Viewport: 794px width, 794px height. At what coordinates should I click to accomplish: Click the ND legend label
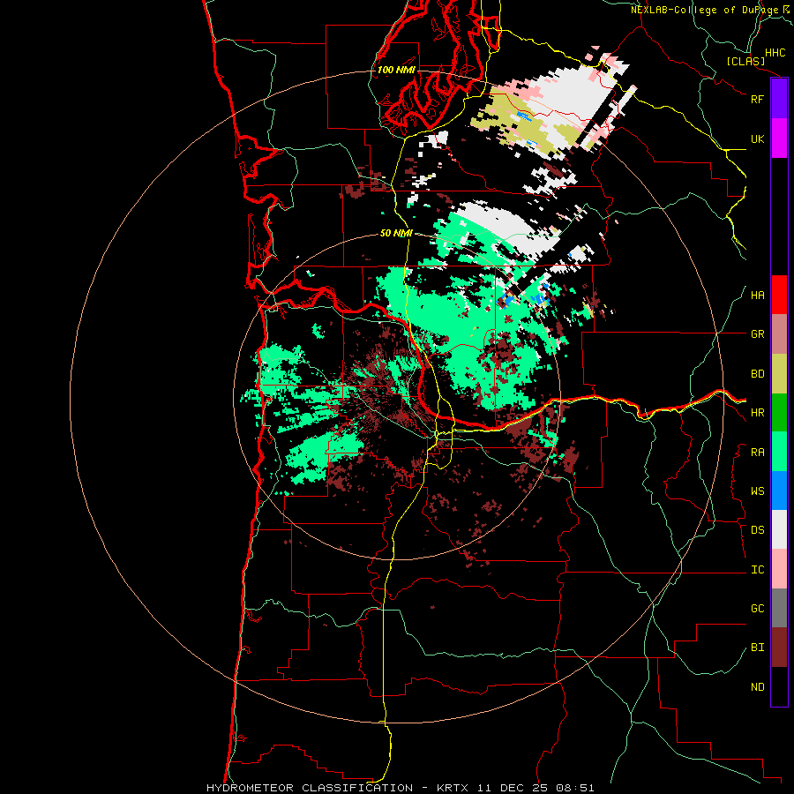[x=757, y=687]
